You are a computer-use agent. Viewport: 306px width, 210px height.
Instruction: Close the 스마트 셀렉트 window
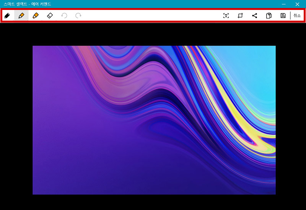coord(297,4)
